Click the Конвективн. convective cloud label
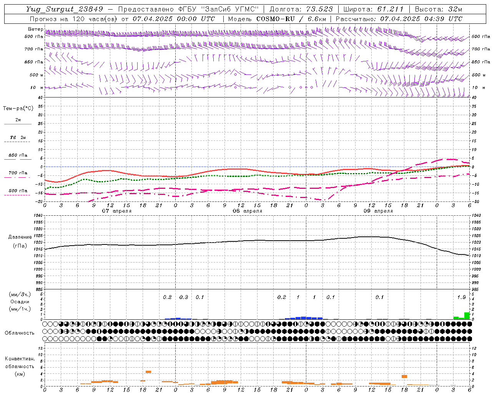The height and width of the screenshot is (393, 492). [x=20, y=359]
